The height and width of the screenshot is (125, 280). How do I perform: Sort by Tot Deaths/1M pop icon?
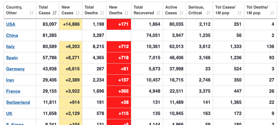click(x=272, y=13)
